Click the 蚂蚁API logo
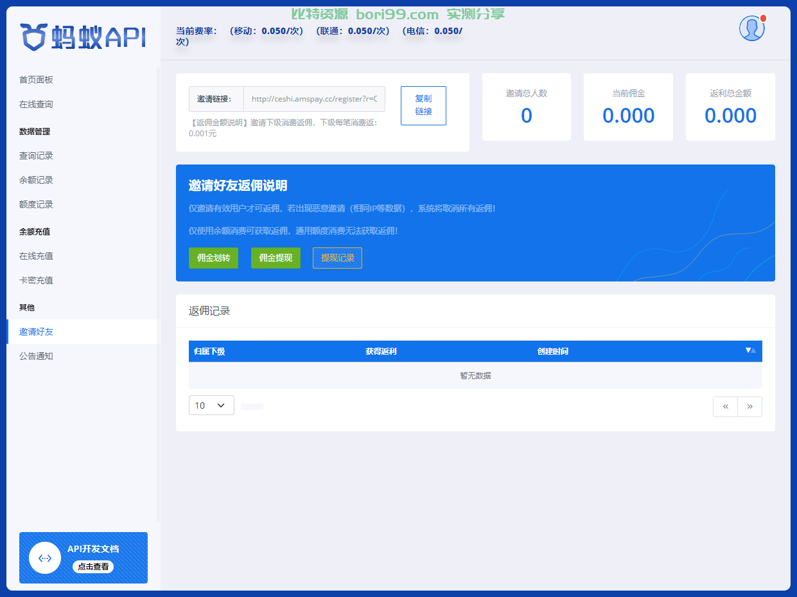This screenshot has height=597, width=797. coord(83,37)
